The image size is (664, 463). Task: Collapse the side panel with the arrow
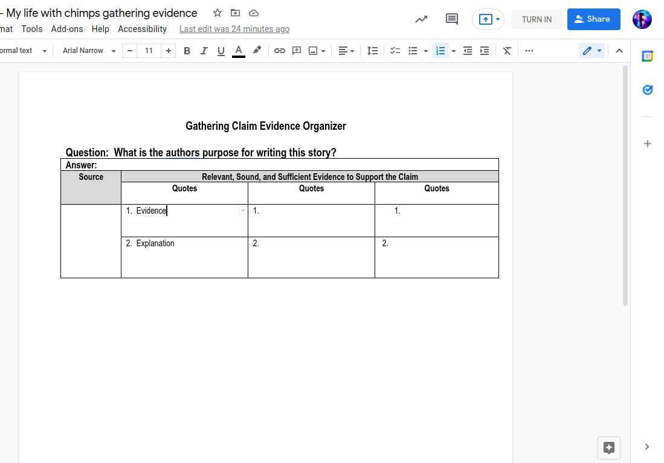click(x=646, y=447)
